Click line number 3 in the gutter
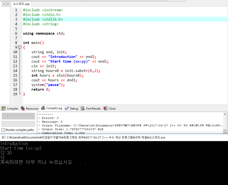 16,19
